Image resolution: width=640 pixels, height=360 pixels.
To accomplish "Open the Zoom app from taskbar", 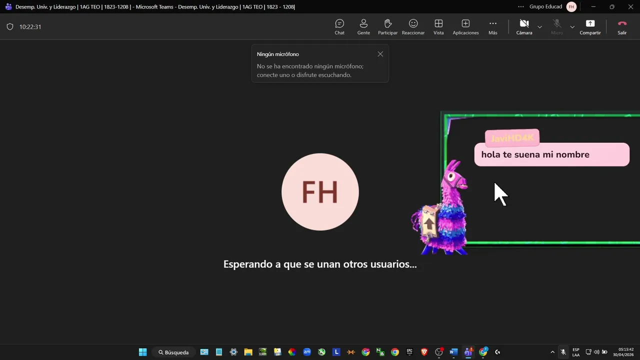I will coord(307,352).
